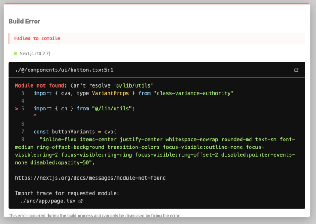
Task: Click const buttonVariants on line 7
Action: [x=64, y=132]
